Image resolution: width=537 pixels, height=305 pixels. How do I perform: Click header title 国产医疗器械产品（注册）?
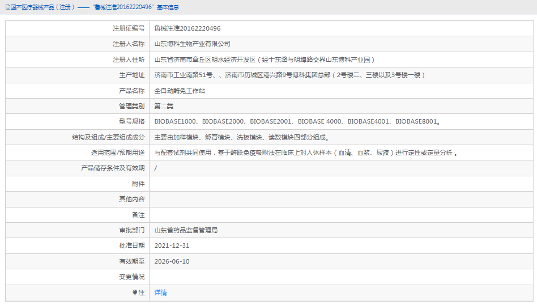point(42,7)
